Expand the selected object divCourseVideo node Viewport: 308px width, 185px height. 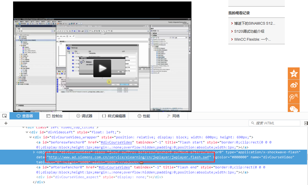34,152
